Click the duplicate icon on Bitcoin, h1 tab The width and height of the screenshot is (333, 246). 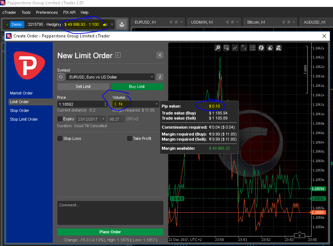(x=289, y=22)
